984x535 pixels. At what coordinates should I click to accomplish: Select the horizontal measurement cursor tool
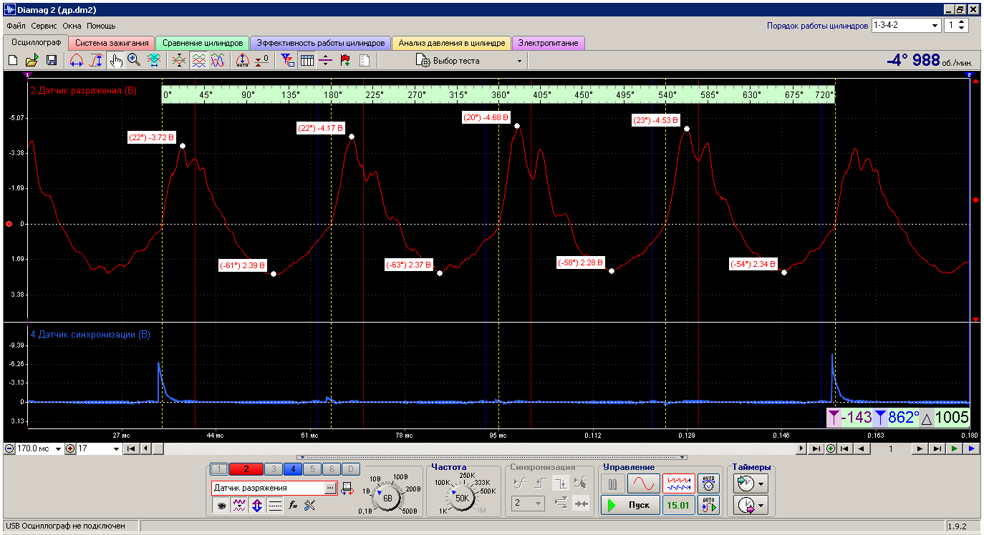coord(77,61)
